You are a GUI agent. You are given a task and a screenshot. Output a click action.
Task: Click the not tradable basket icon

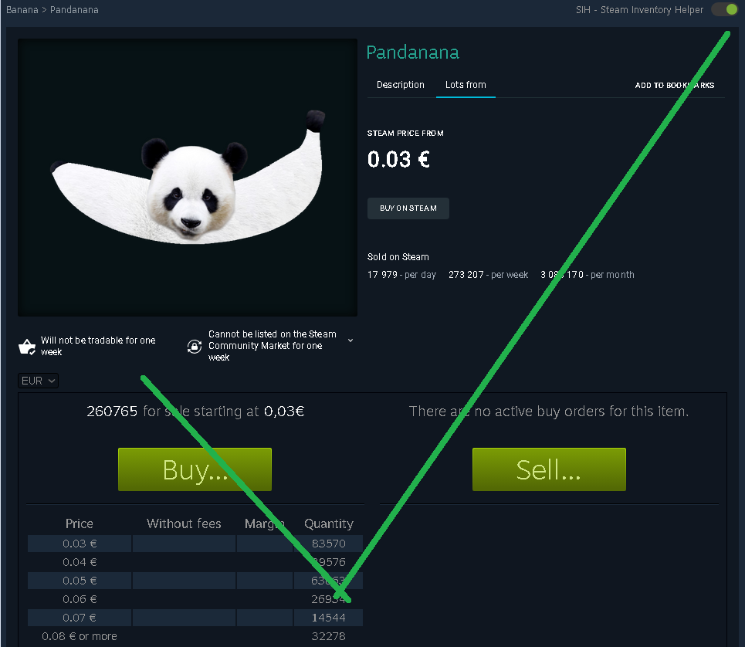(27, 347)
